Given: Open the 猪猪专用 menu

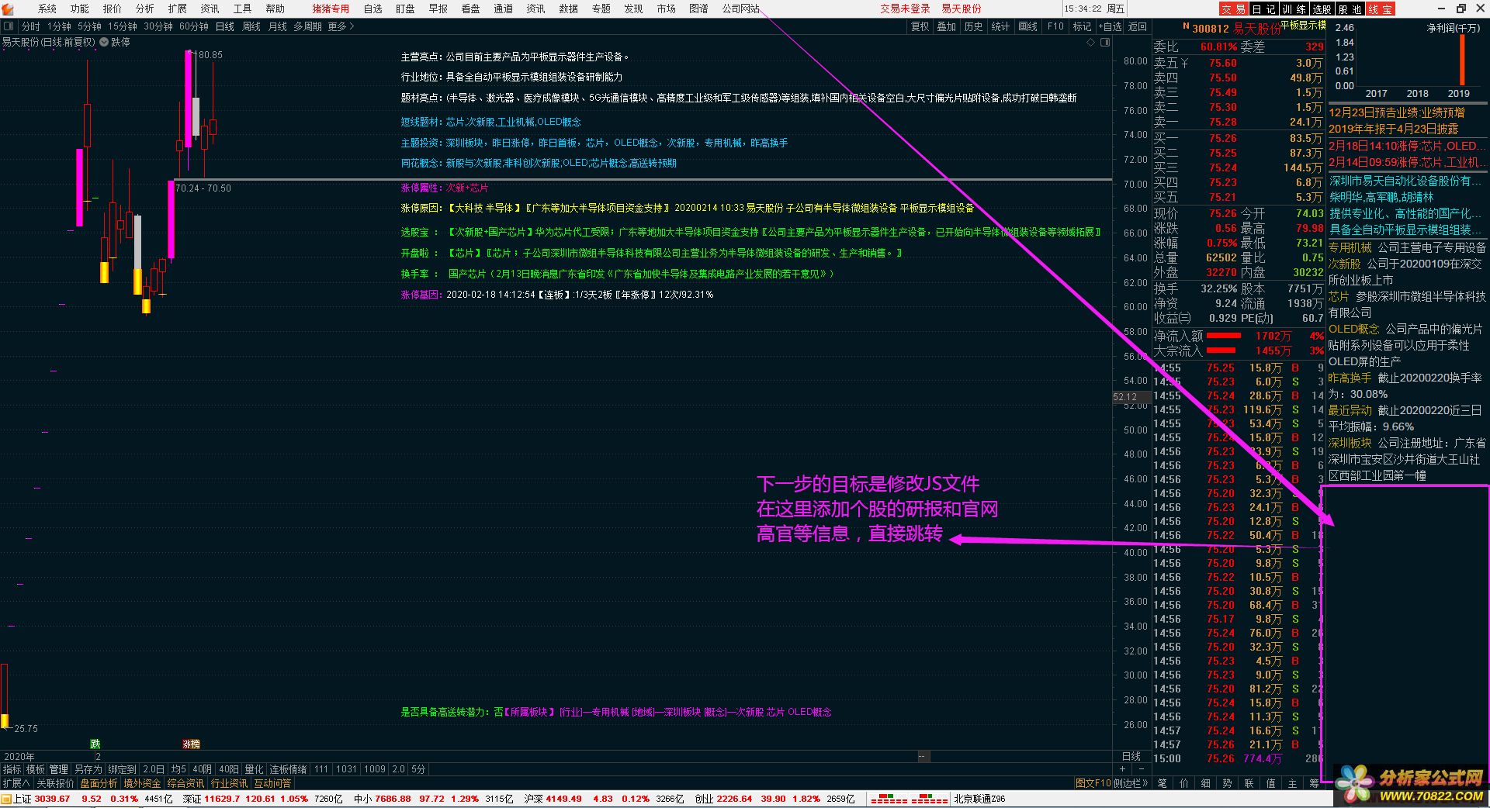Looking at the screenshot, I should pos(331,9).
